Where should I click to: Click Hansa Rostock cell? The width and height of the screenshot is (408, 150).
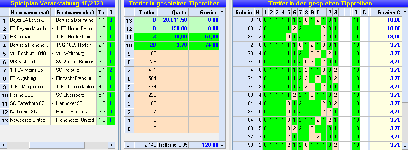(x=76, y=112)
